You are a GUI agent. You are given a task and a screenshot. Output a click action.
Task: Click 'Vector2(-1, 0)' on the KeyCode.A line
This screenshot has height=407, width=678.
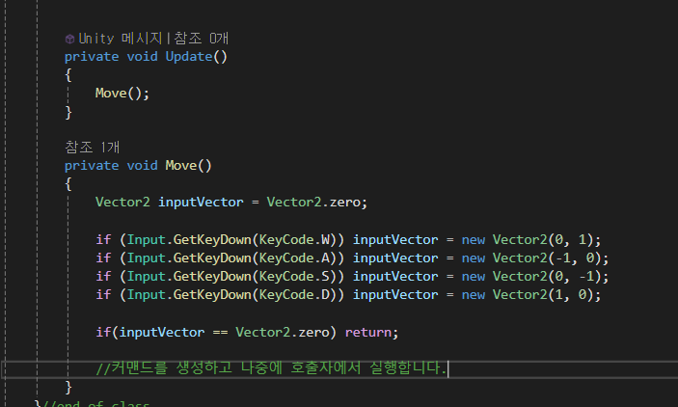(x=547, y=258)
